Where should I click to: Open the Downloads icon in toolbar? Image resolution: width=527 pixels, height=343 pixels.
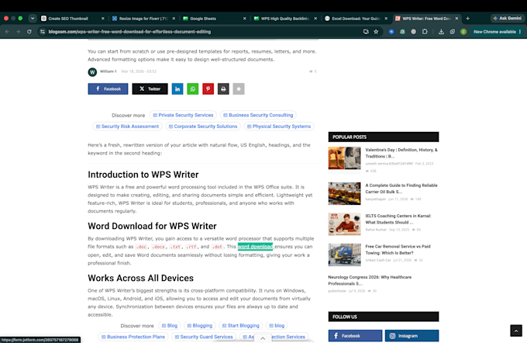point(441,32)
